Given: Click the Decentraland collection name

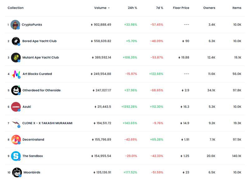Looking at the screenshot, I should point(33,140).
